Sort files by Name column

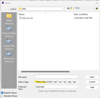22,14
